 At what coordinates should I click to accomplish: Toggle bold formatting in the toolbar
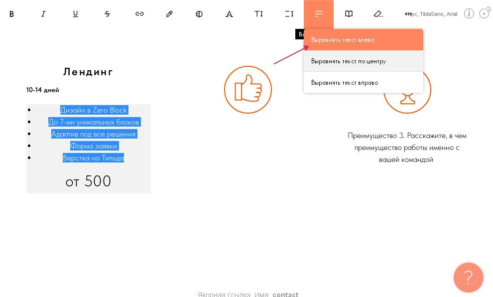tap(11, 14)
